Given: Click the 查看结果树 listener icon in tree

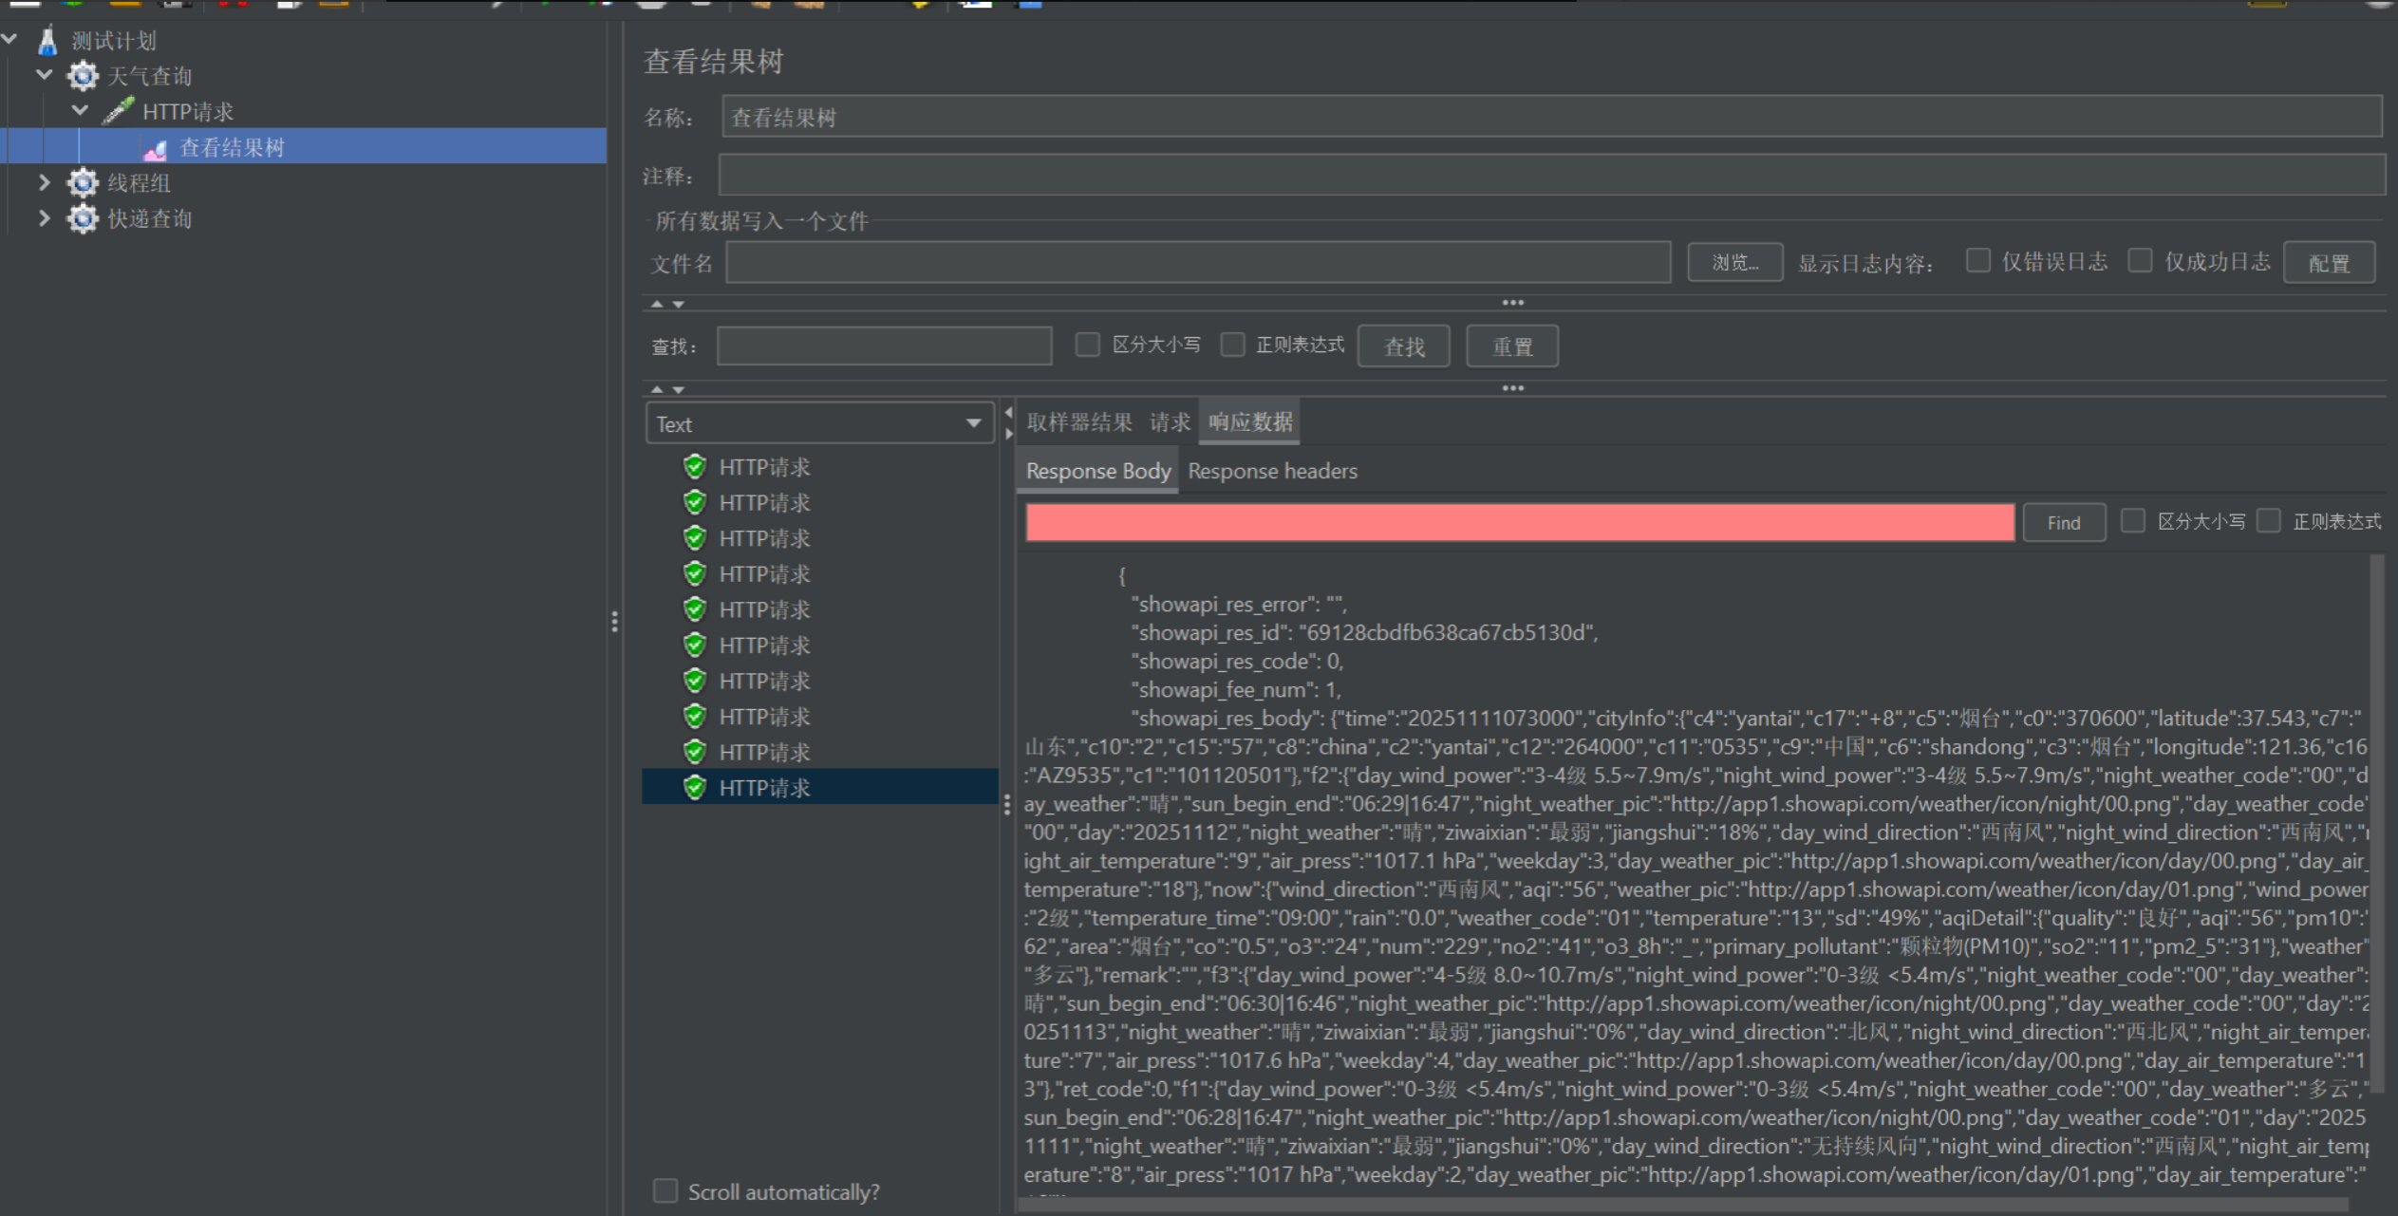Looking at the screenshot, I should 155,149.
